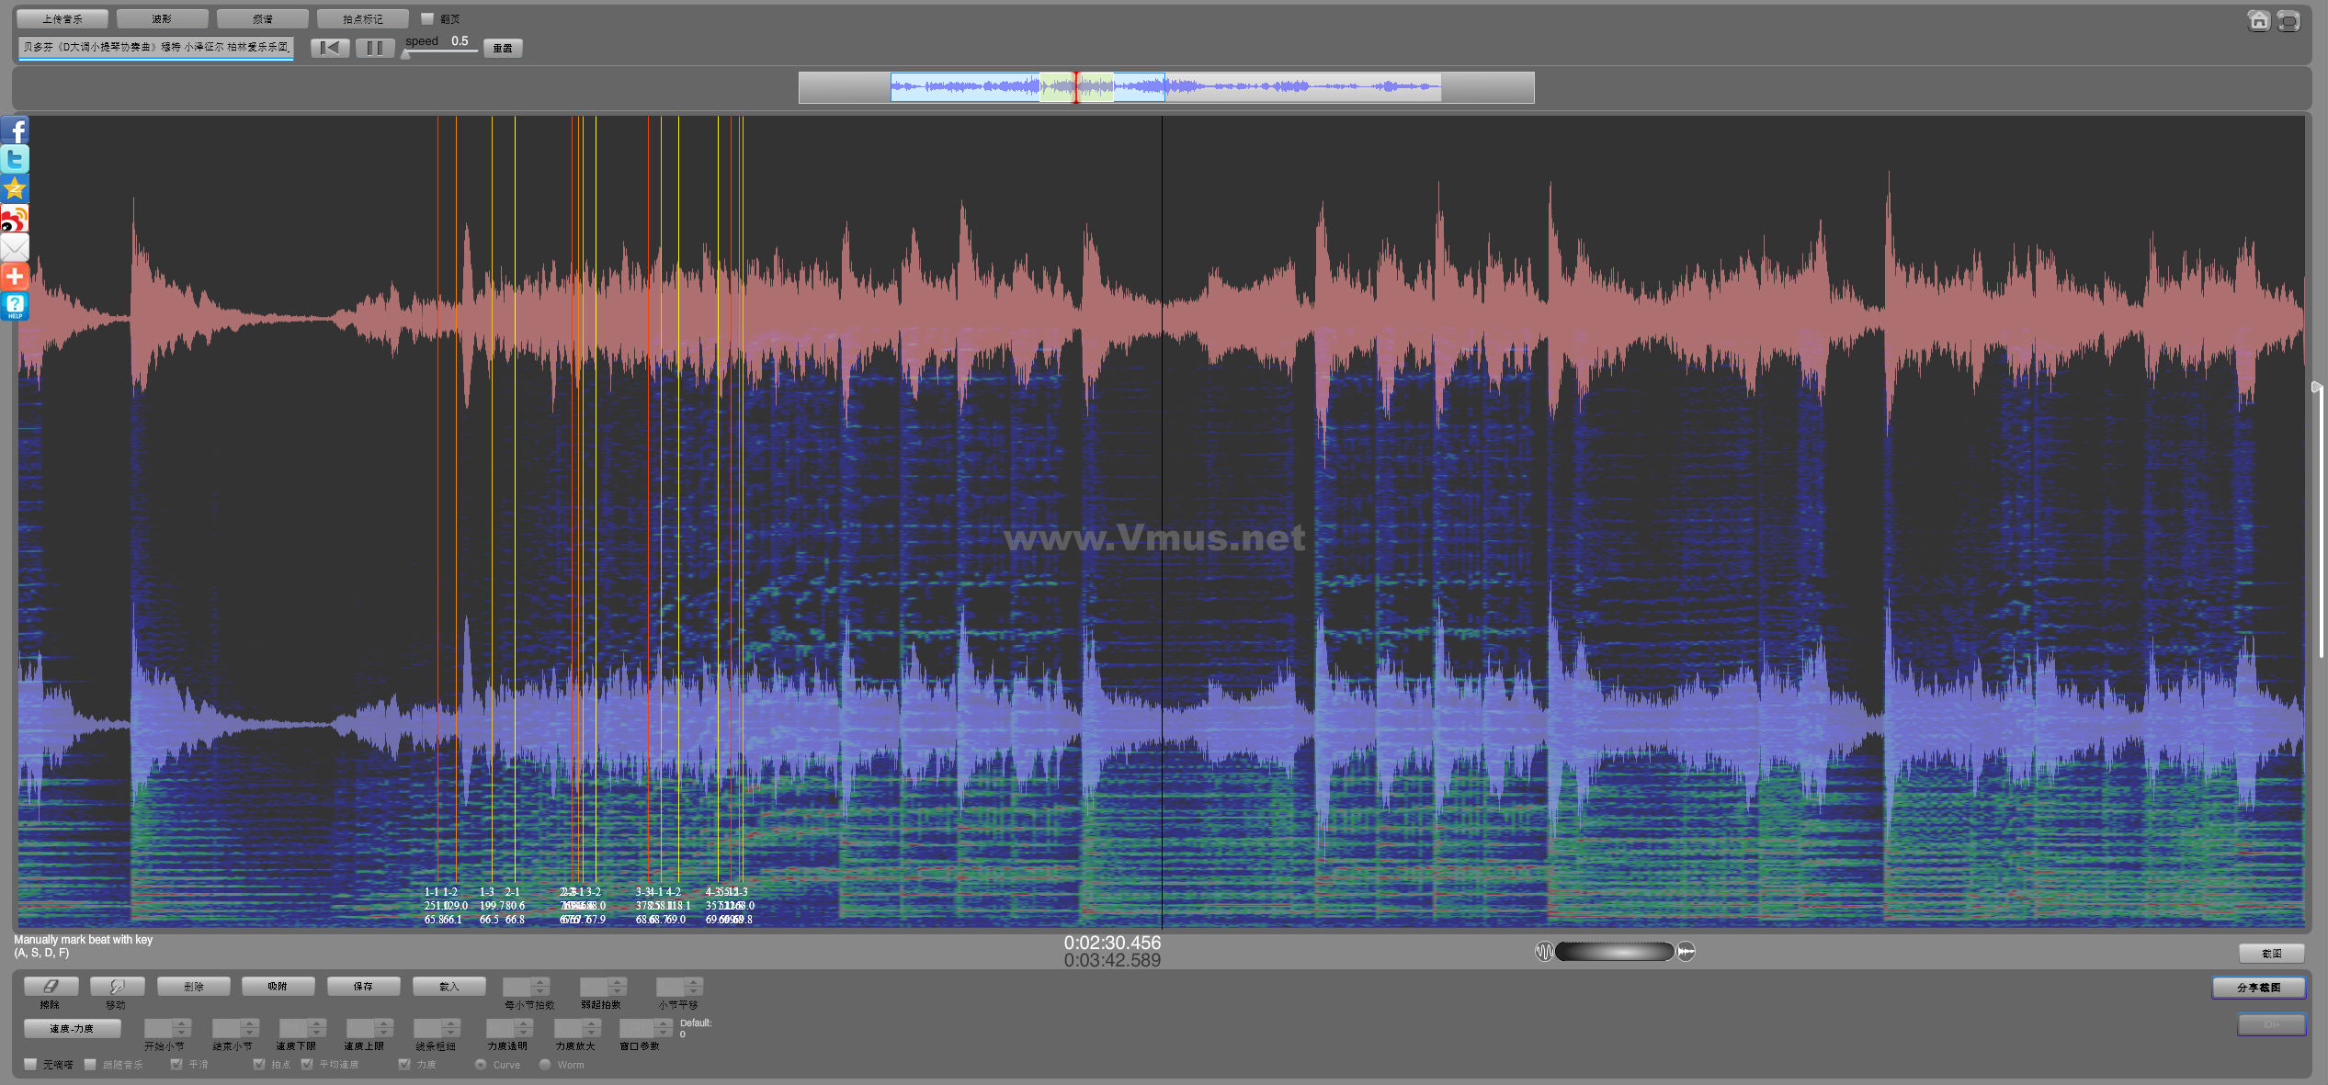Click the blue Help question-mark icon
The width and height of the screenshot is (2328, 1085).
point(15,305)
